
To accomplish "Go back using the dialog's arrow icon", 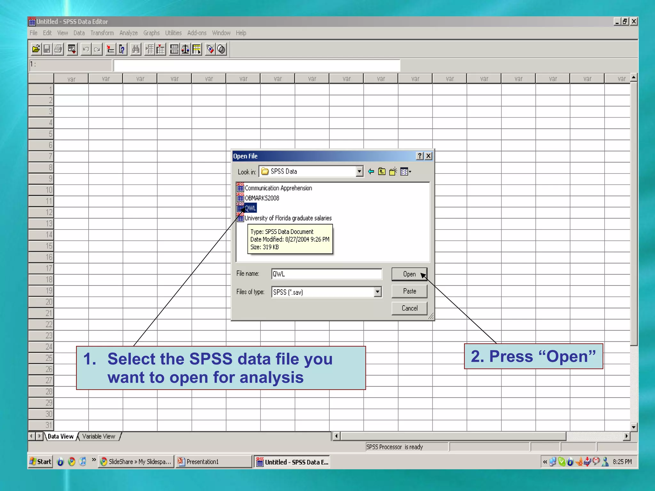I will pyautogui.click(x=371, y=172).
